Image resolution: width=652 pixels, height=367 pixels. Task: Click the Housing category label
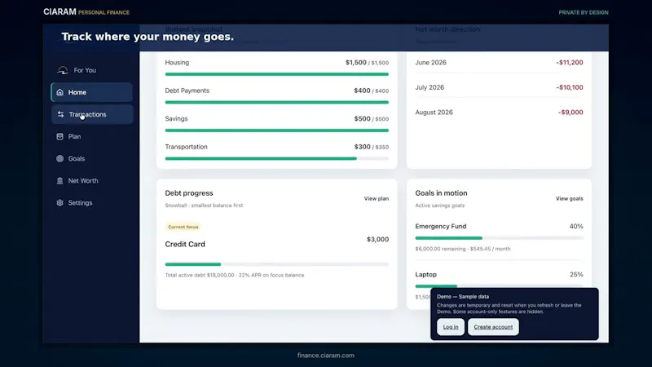click(x=177, y=63)
